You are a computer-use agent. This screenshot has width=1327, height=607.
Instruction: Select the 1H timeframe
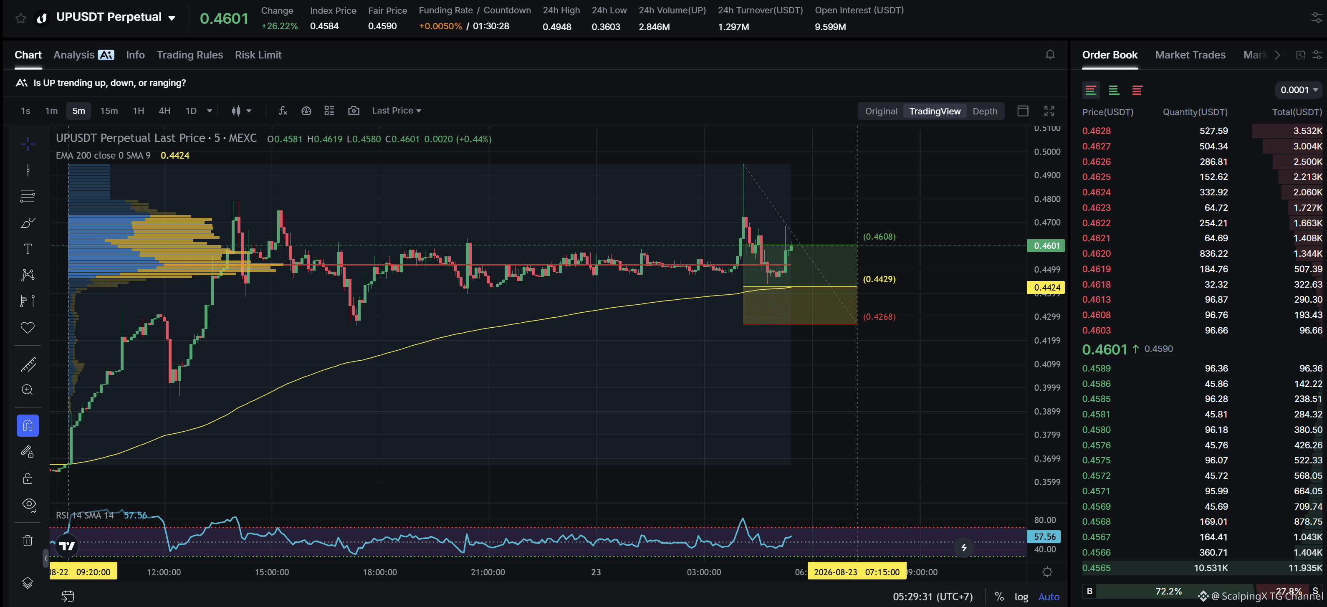click(x=139, y=111)
